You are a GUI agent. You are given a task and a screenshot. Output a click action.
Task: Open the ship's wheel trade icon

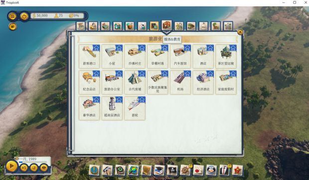tap(185, 170)
